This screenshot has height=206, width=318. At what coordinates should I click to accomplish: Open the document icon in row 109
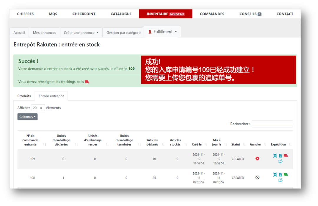click(x=281, y=156)
